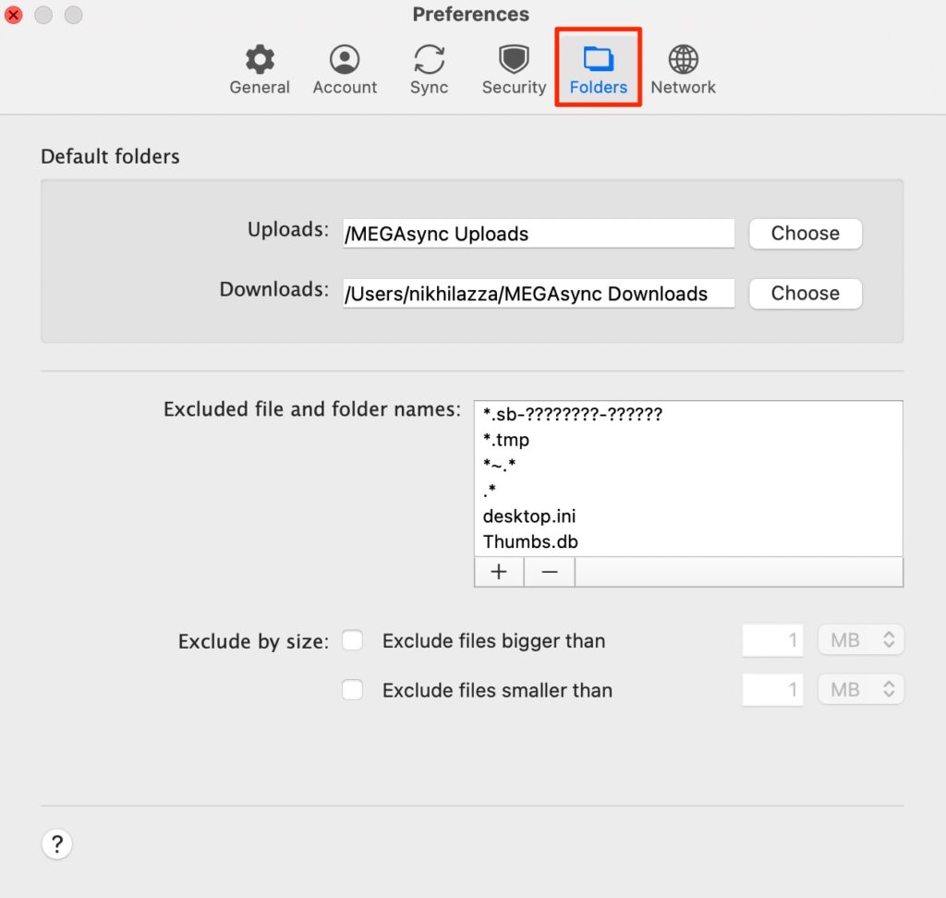946x898 pixels.
Task: Open the size unit selector for smaller files
Action: click(860, 689)
